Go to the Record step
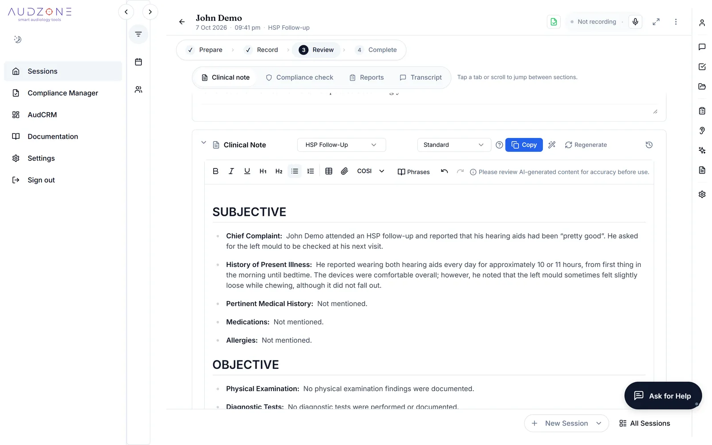 click(262, 50)
